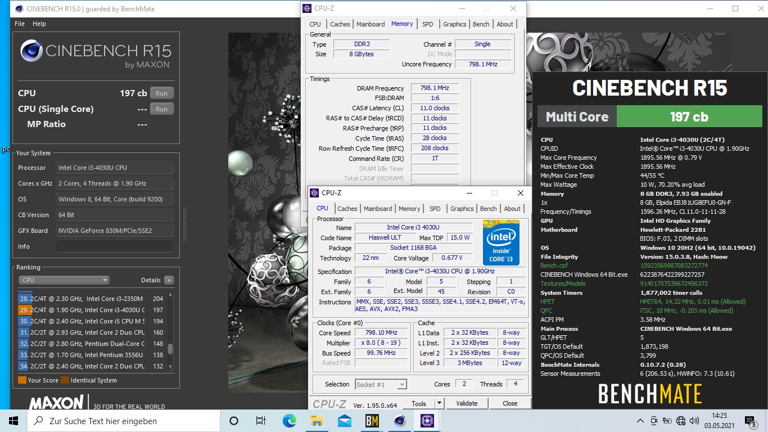Select ranking row 32 Pentium Dual-Core

pos(92,344)
